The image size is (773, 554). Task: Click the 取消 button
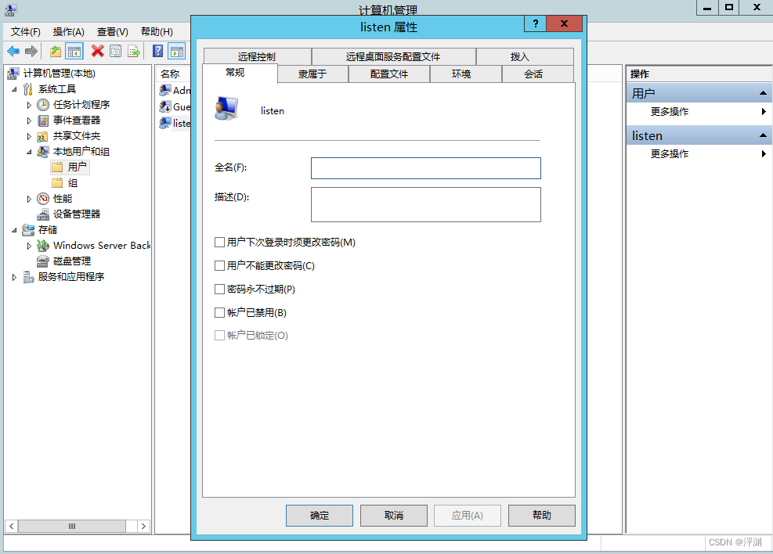coord(394,516)
